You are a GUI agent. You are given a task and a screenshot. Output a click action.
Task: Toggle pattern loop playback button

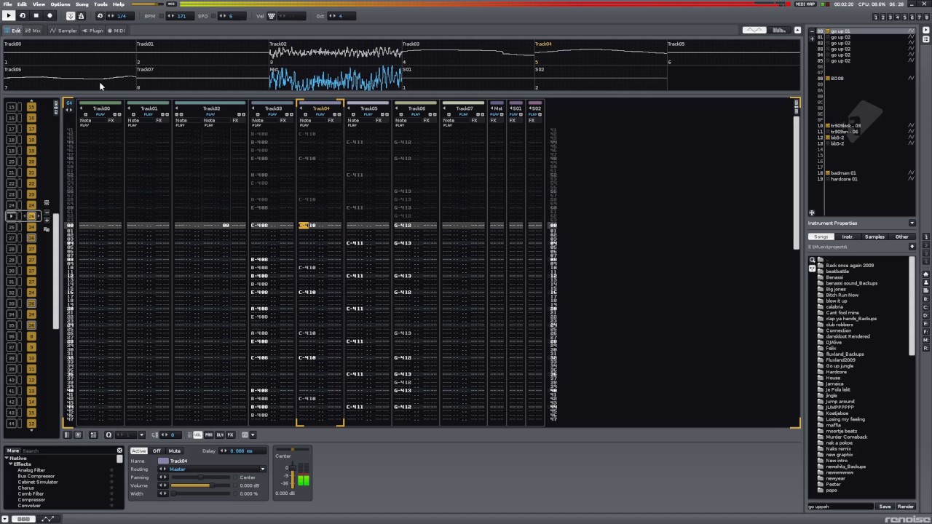(22, 16)
